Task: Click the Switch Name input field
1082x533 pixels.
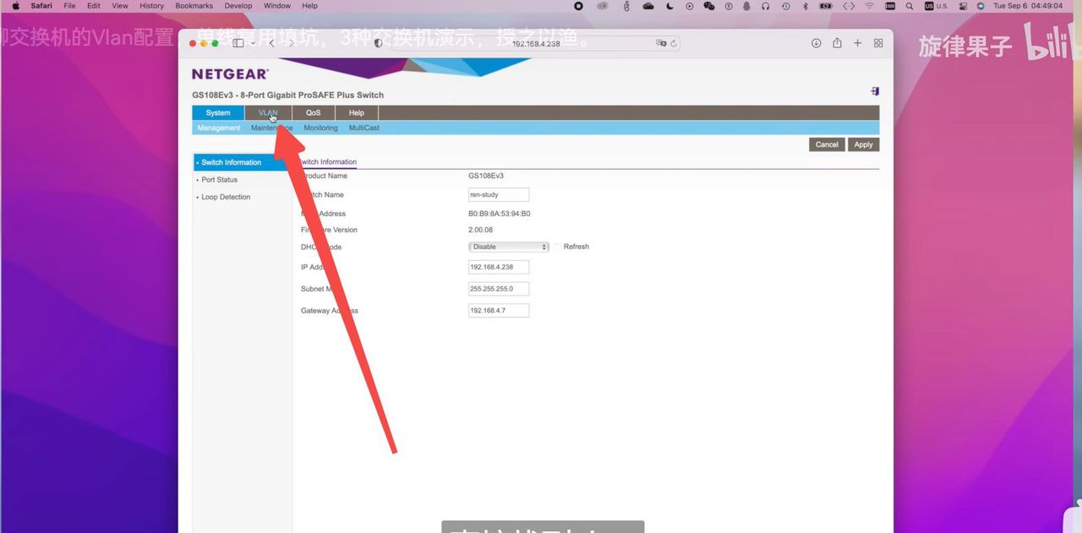Action: coord(499,194)
